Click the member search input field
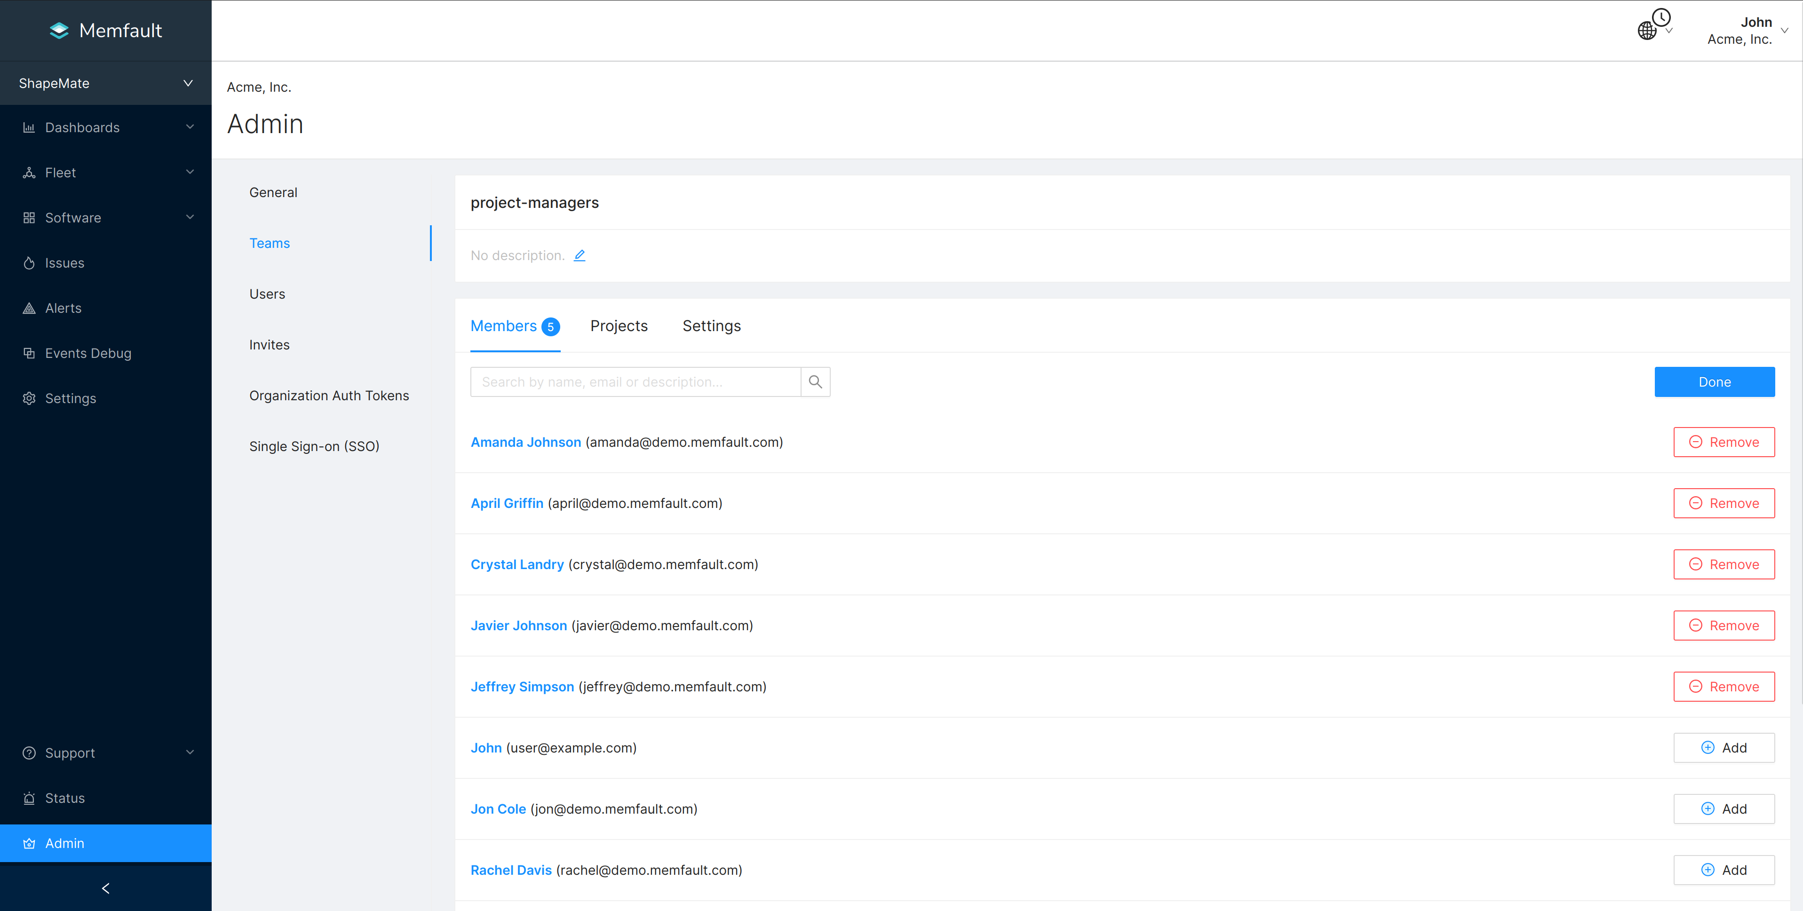Image resolution: width=1803 pixels, height=911 pixels. pos(635,382)
